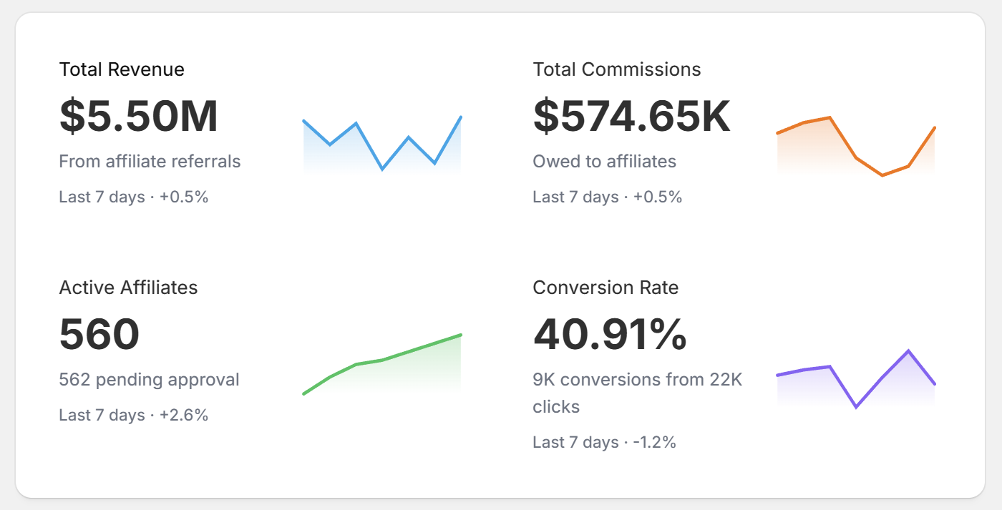The image size is (1002, 510).
Task: Click the Active Affiliates heading
Action: coord(129,287)
